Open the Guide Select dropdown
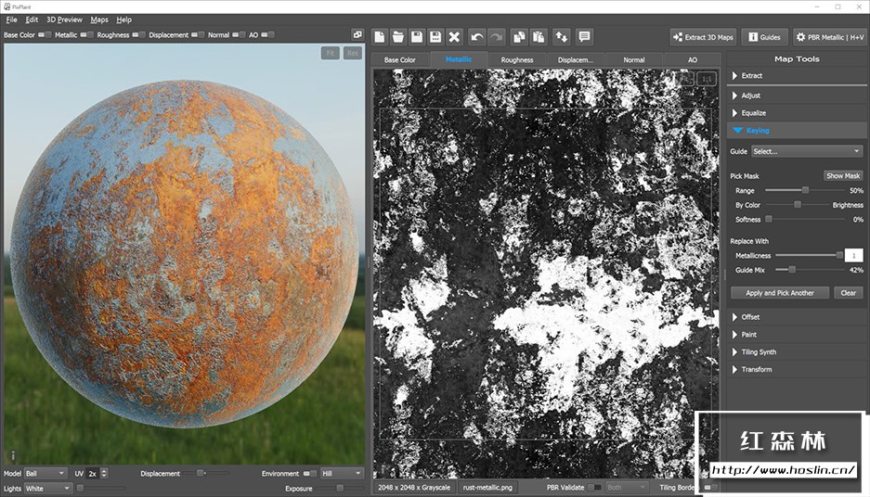Image resolution: width=870 pixels, height=497 pixels. click(806, 151)
